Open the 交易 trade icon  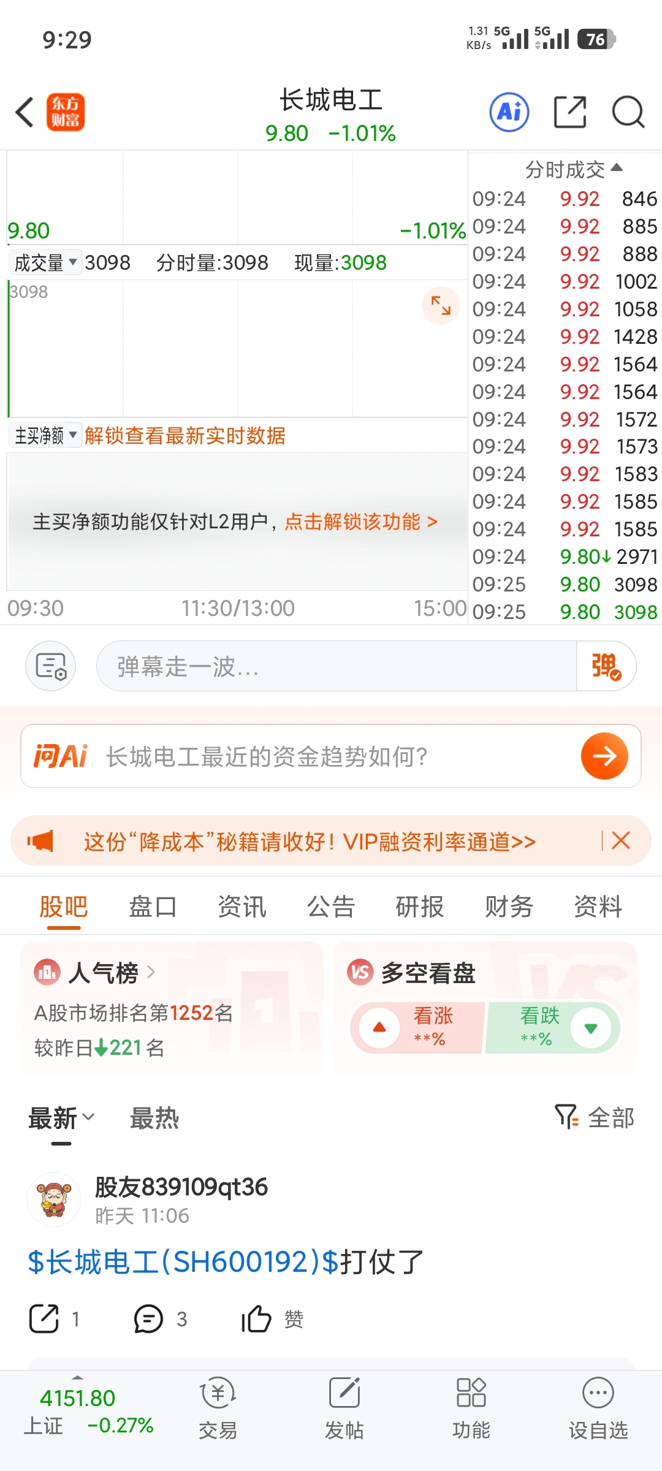point(218,1393)
